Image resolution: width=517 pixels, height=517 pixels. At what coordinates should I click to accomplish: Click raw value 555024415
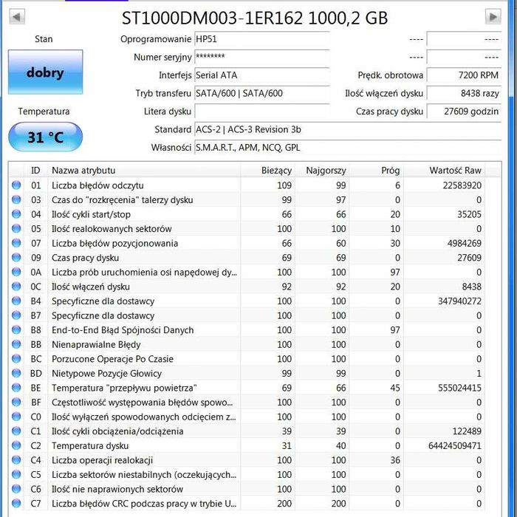(x=459, y=388)
